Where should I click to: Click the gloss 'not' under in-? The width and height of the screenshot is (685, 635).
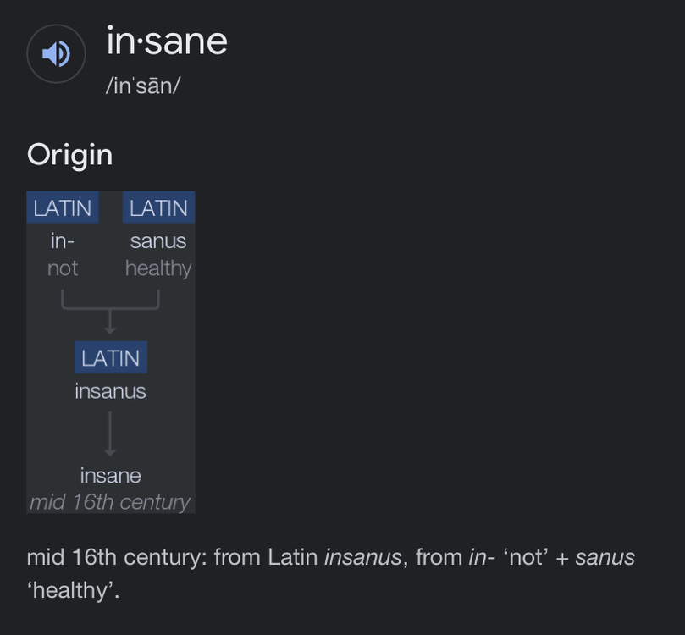pyautogui.click(x=63, y=268)
